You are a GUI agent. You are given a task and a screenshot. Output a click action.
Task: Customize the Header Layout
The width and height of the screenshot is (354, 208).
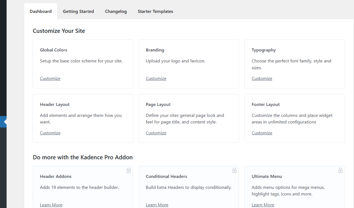[x=50, y=133]
